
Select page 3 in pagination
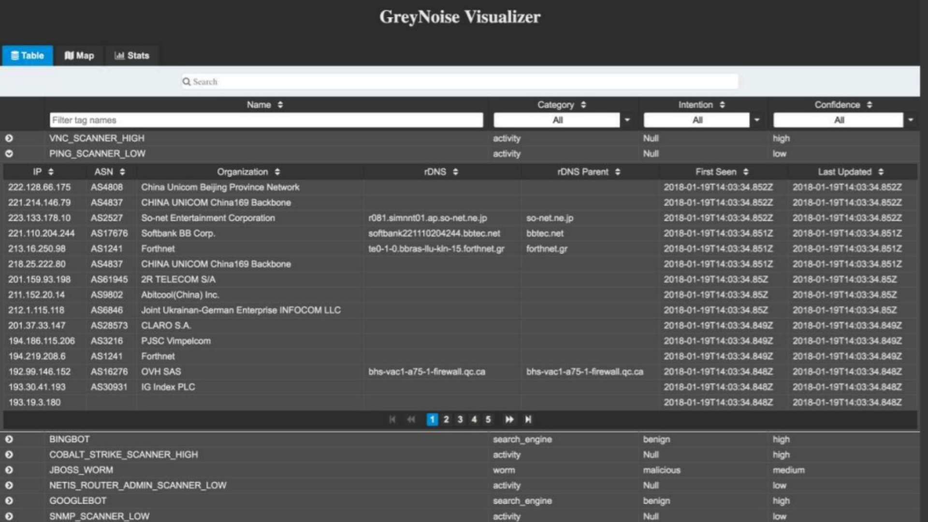[x=460, y=420]
